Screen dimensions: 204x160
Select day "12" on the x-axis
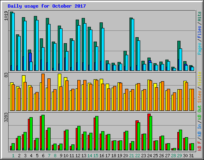(78, 156)
